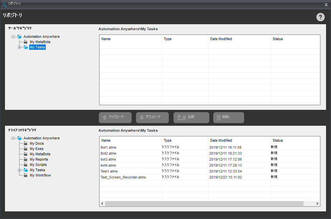Collapse server Automation Anywhere root node

[13, 36]
